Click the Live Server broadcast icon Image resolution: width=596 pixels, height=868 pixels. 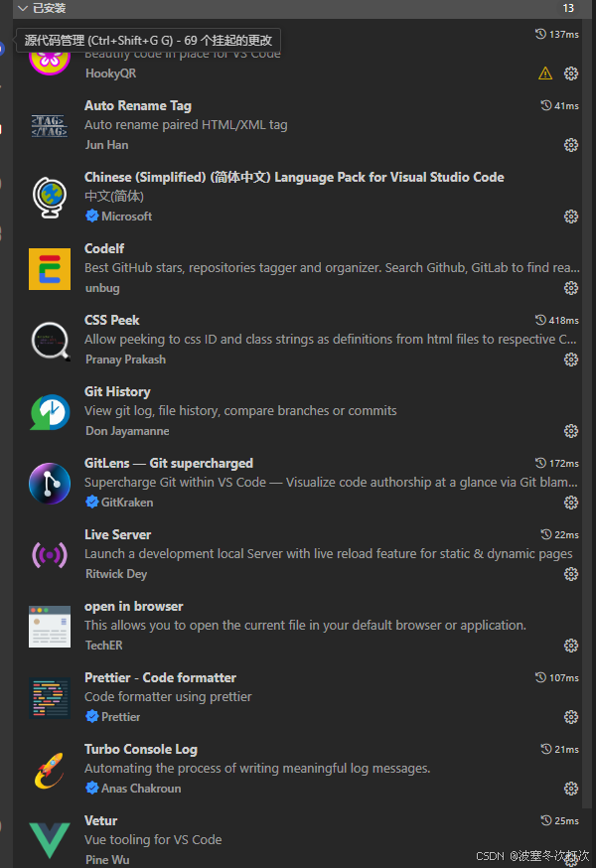pyautogui.click(x=50, y=555)
